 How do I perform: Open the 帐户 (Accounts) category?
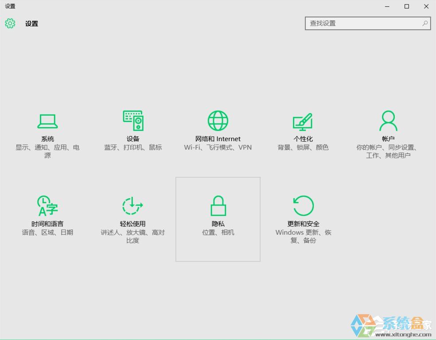pos(388,128)
